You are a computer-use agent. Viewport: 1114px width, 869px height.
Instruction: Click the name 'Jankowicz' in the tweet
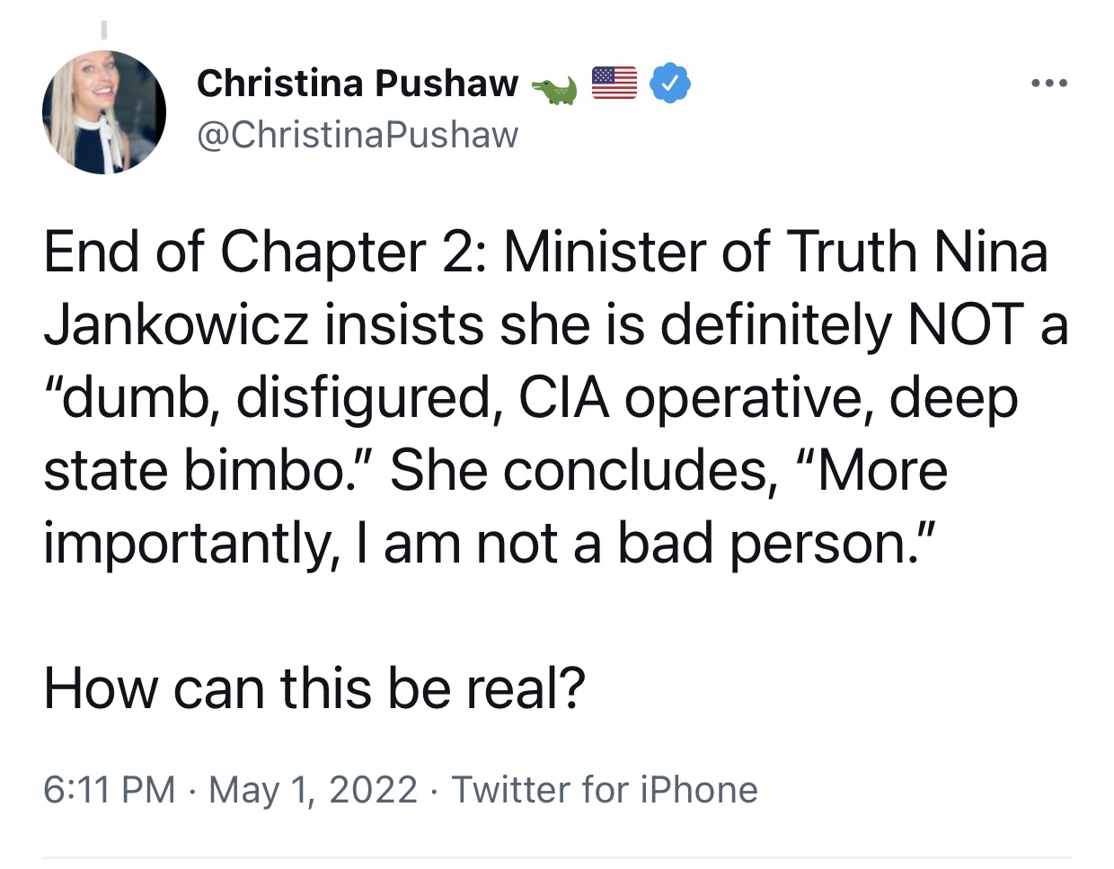(176, 324)
